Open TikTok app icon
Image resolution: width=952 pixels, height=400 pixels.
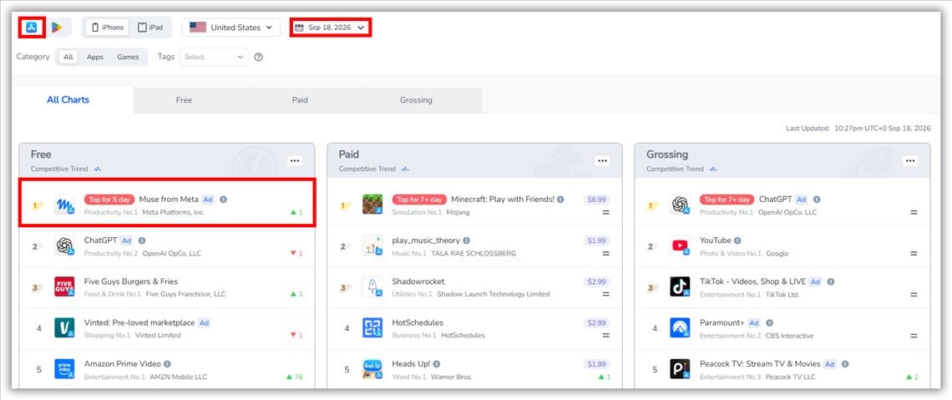[x=680, y=286]
